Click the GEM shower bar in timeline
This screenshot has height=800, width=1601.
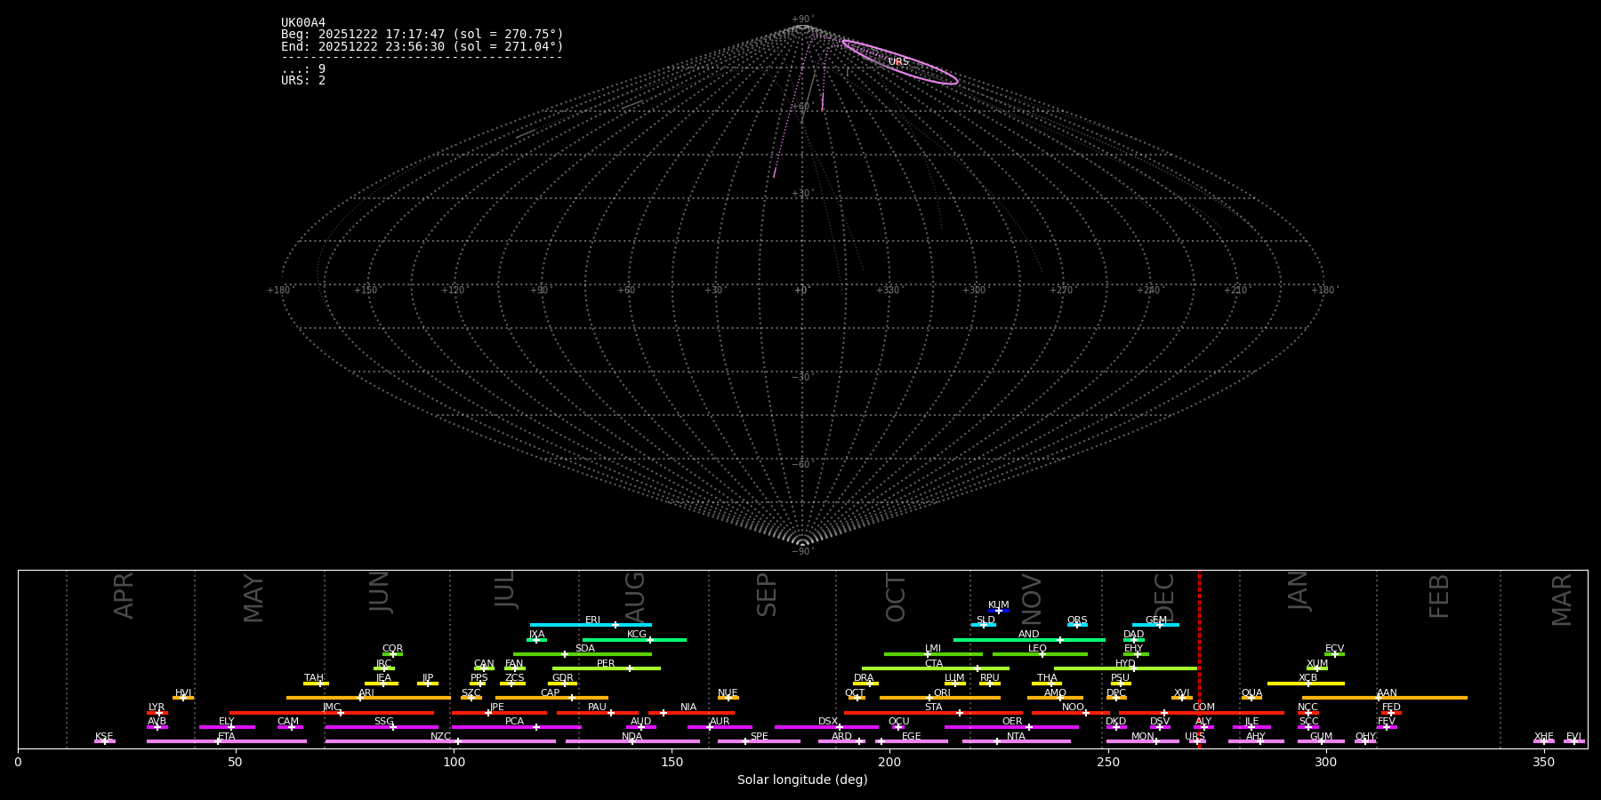click(1155, 625)
